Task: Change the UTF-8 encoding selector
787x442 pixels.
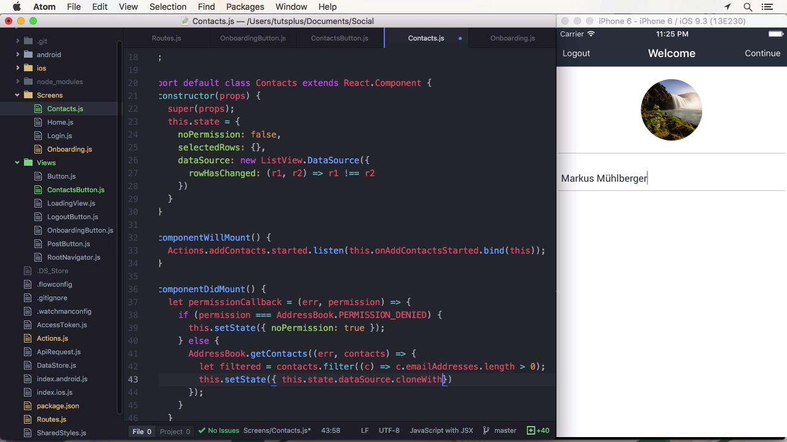Action: pyautogui.click(x=389, y=431)
